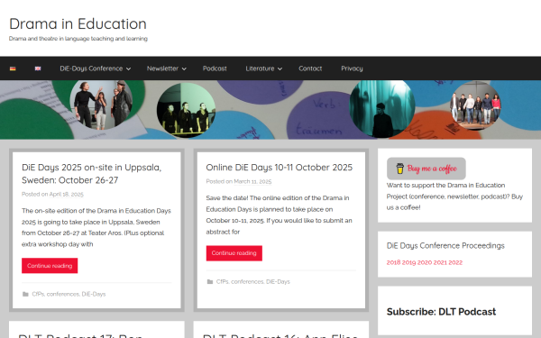Click the Subscribe: DLT Podcast heading
The height and width of the screenshot is (338, 541).
(441, 312)
